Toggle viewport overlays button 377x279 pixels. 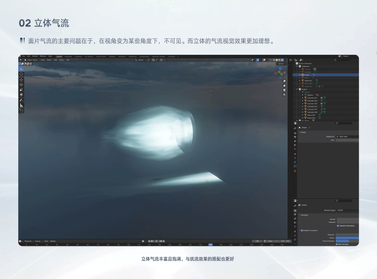point(264,60)
